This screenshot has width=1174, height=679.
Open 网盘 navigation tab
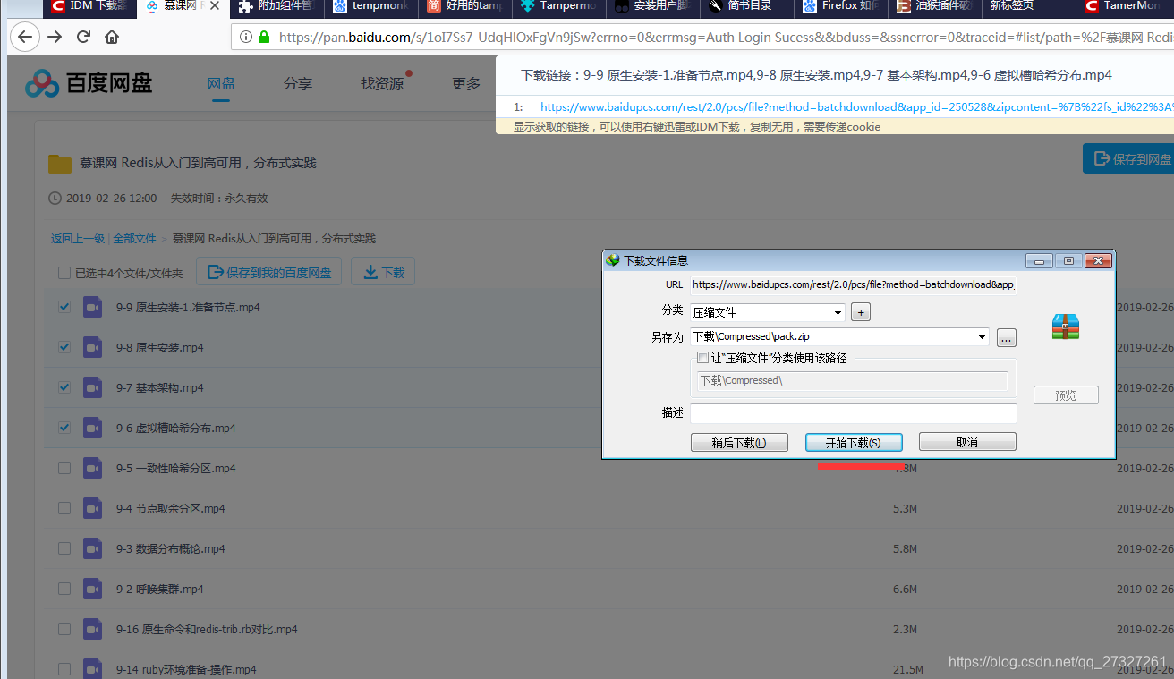pos(221,83)
